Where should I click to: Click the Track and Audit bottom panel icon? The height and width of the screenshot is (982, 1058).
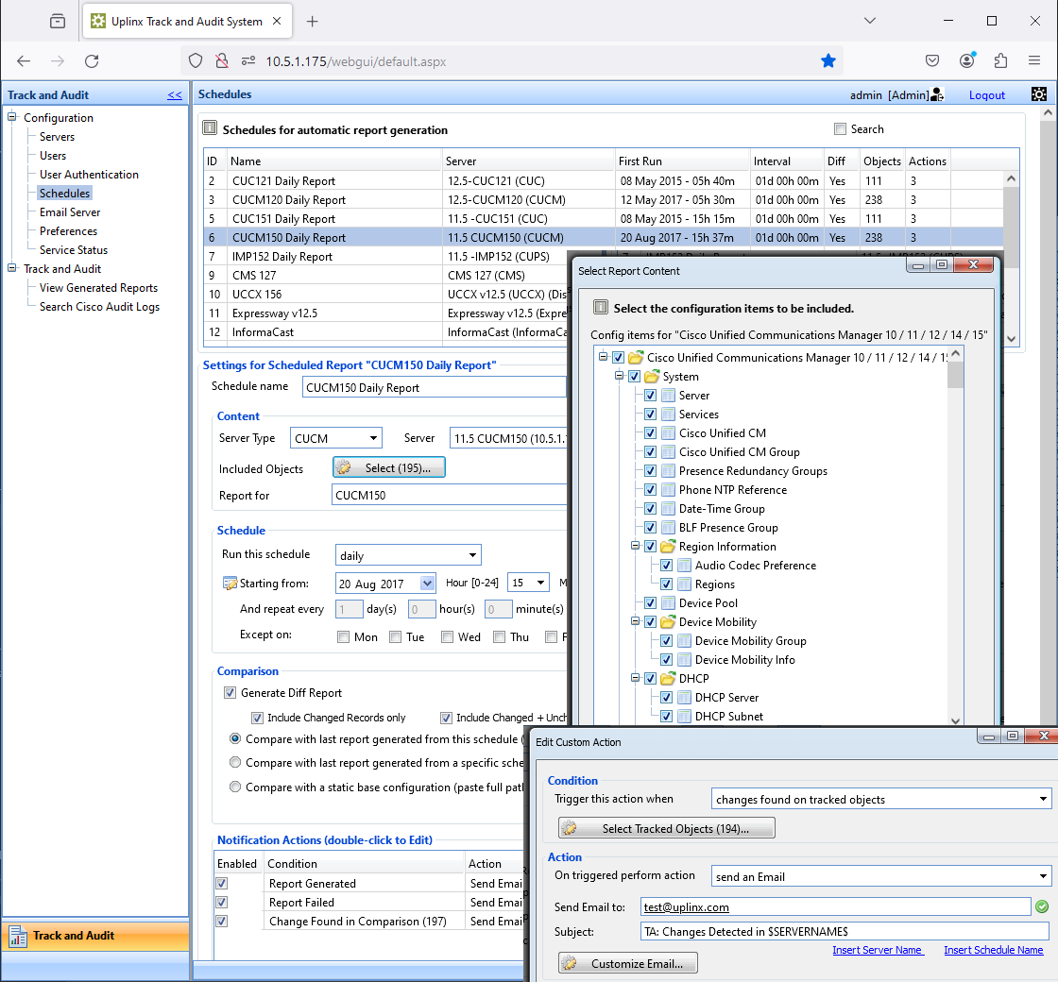[x=17, y=936]
